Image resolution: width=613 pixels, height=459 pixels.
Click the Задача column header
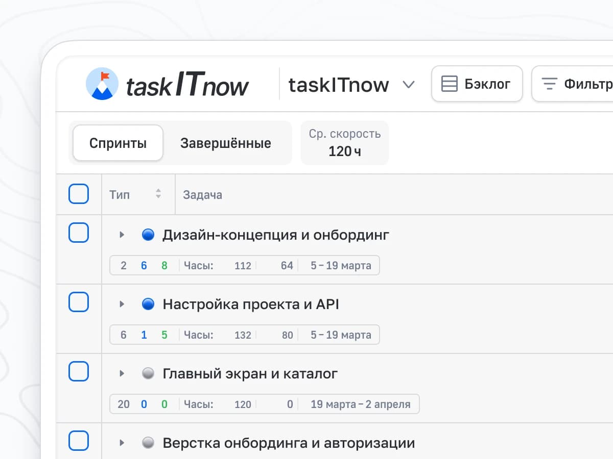click(x=203, y=195)
